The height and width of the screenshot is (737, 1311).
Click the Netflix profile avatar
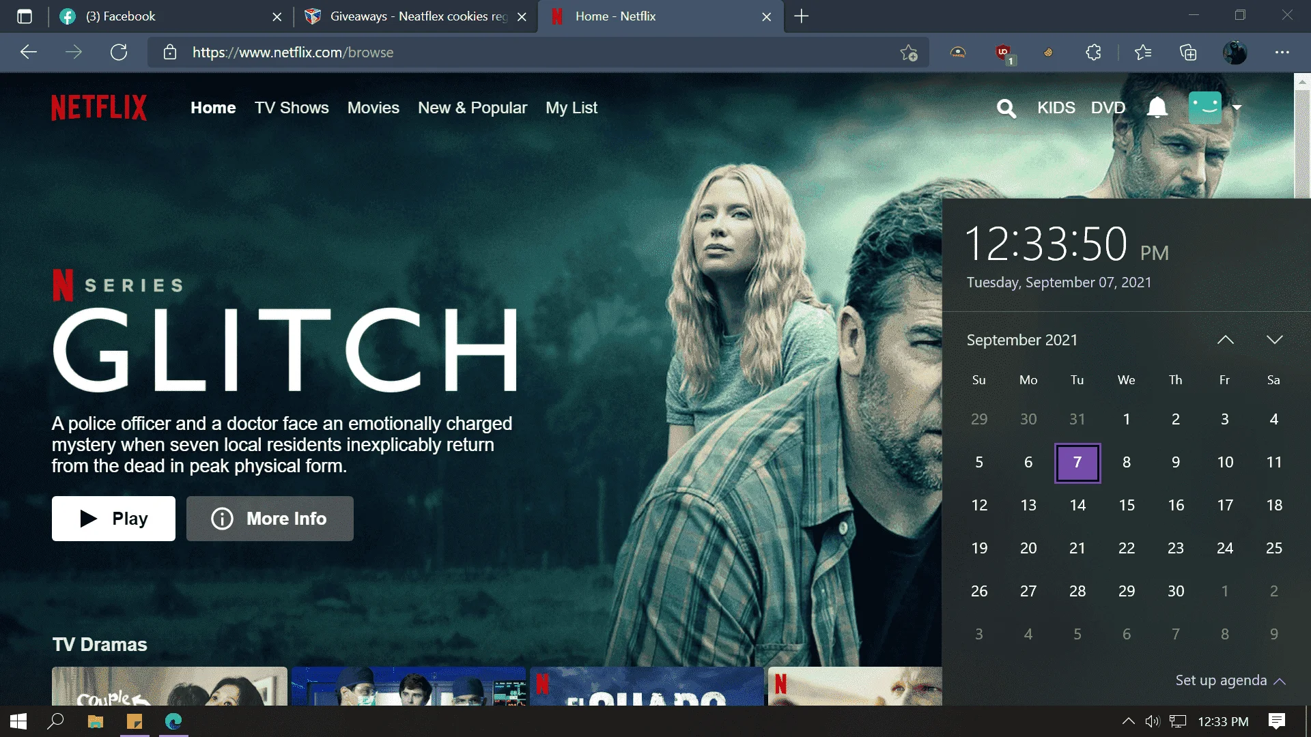click(1204, 107)
